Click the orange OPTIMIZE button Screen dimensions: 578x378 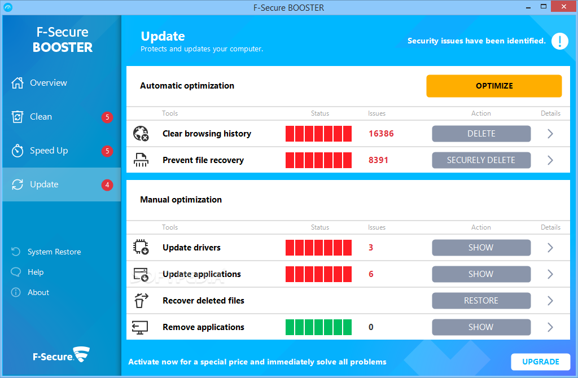494,86
